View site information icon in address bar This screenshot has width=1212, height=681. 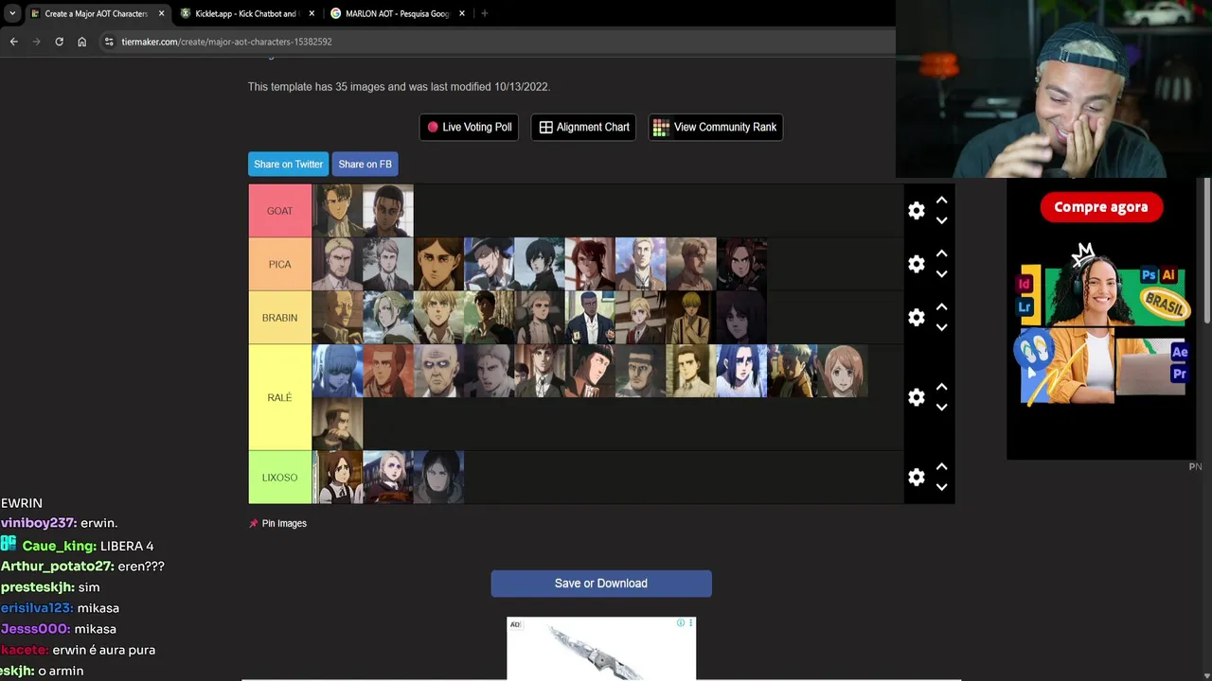pyautogui.click(x=109, y=42)
